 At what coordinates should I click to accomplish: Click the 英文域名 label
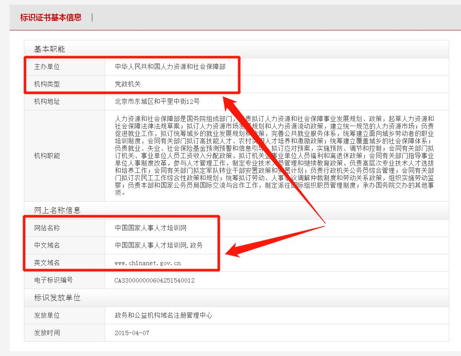[47, 263]
